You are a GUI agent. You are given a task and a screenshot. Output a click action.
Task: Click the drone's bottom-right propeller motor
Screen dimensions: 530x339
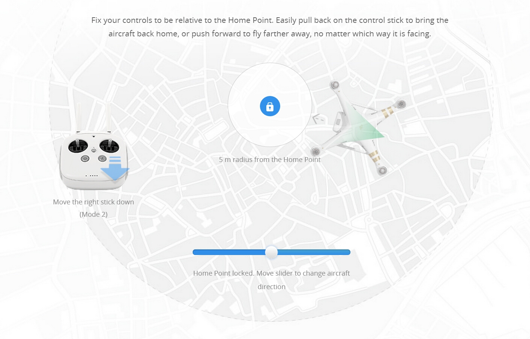(382, 171)
